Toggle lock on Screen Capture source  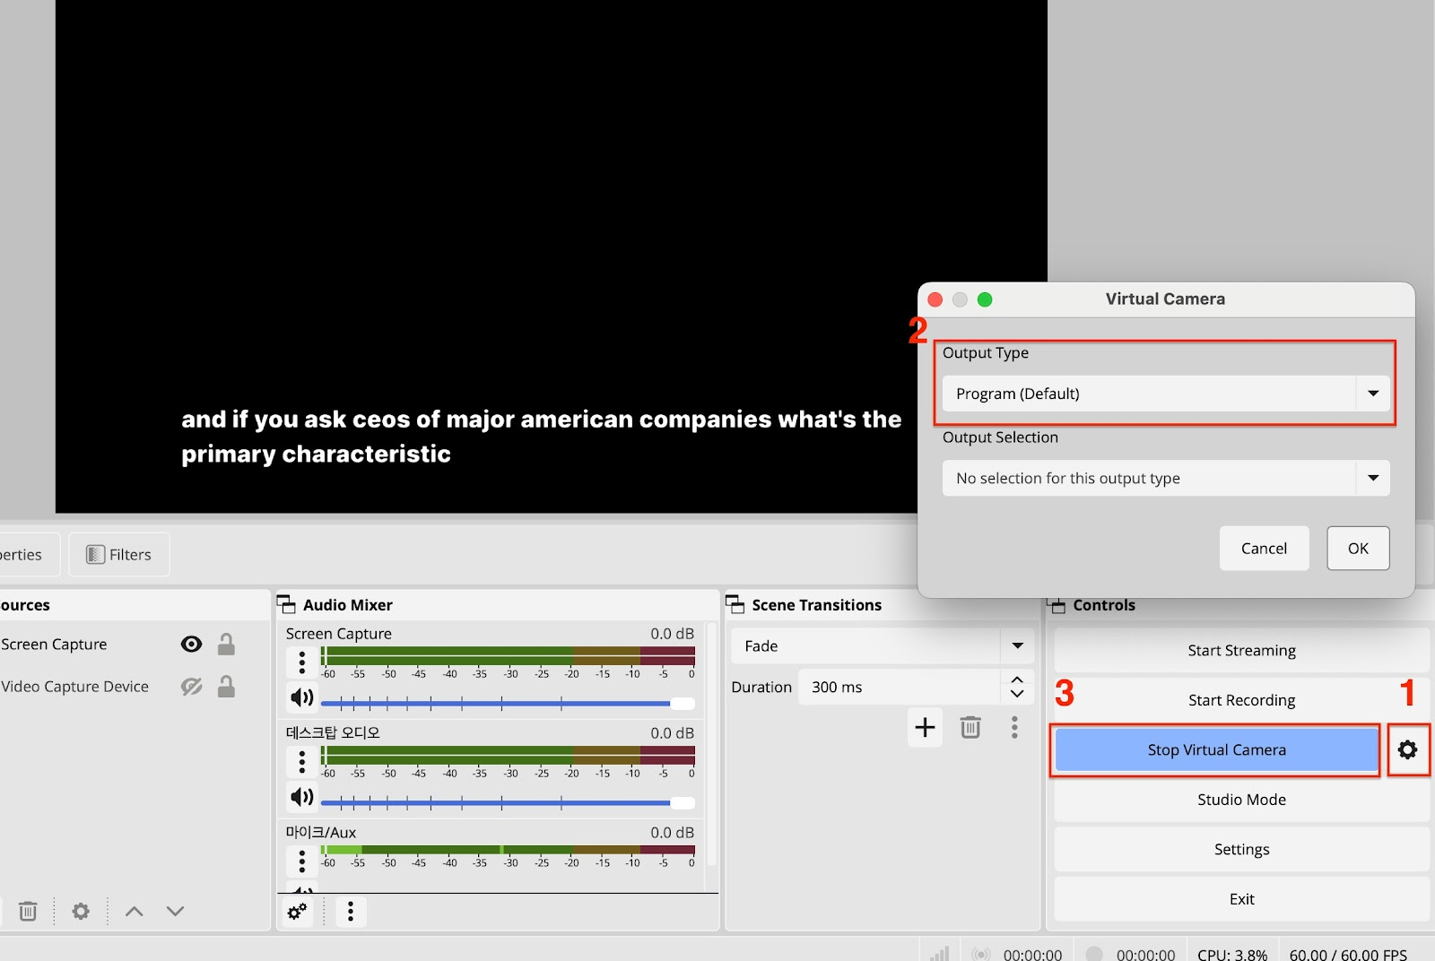tap(227, 645)
